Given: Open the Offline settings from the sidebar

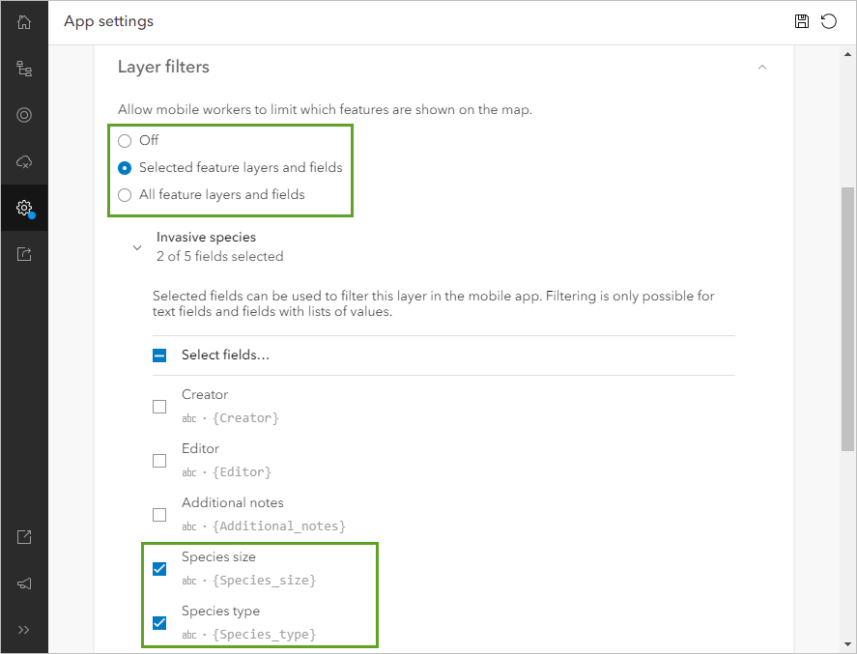Looking at the screenshot, I should coord(24,161).
